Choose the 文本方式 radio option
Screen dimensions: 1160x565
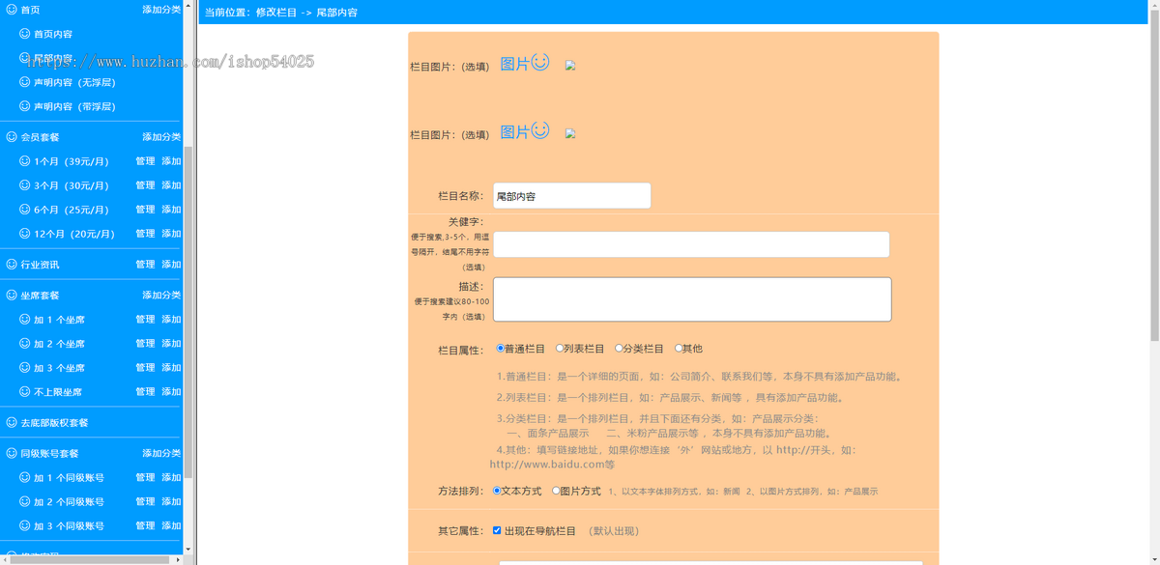[x=497, y=491]
